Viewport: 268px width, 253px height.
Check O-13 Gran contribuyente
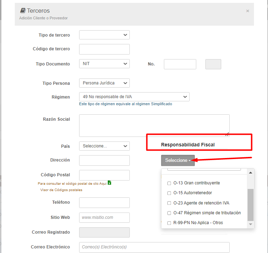pos(169,183)
